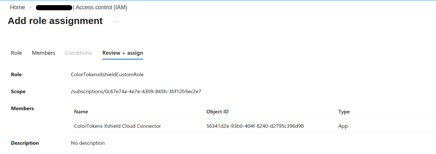Switch to the Role tab
Screen dimensions: 436x154
coord(16,53)
